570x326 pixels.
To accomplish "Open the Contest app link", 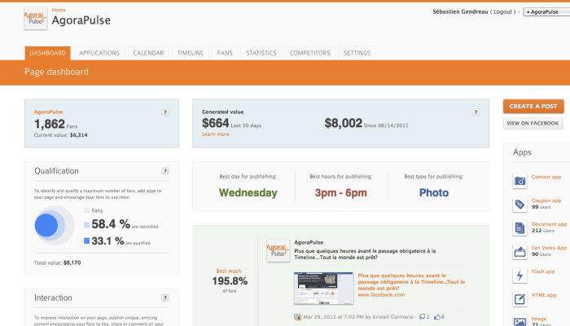I will click(x=546, y=177).
